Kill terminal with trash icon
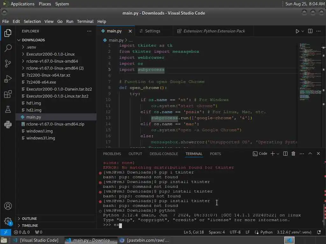The width and height of the screenshot is (326, 244). 293,153
